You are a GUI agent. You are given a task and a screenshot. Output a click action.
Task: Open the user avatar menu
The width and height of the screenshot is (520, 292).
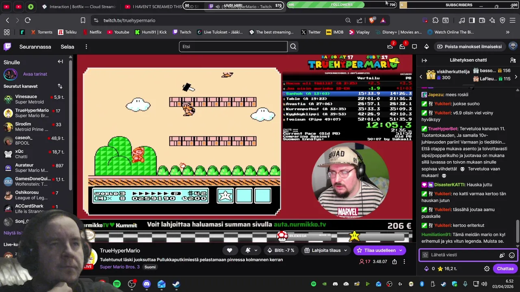513,46
